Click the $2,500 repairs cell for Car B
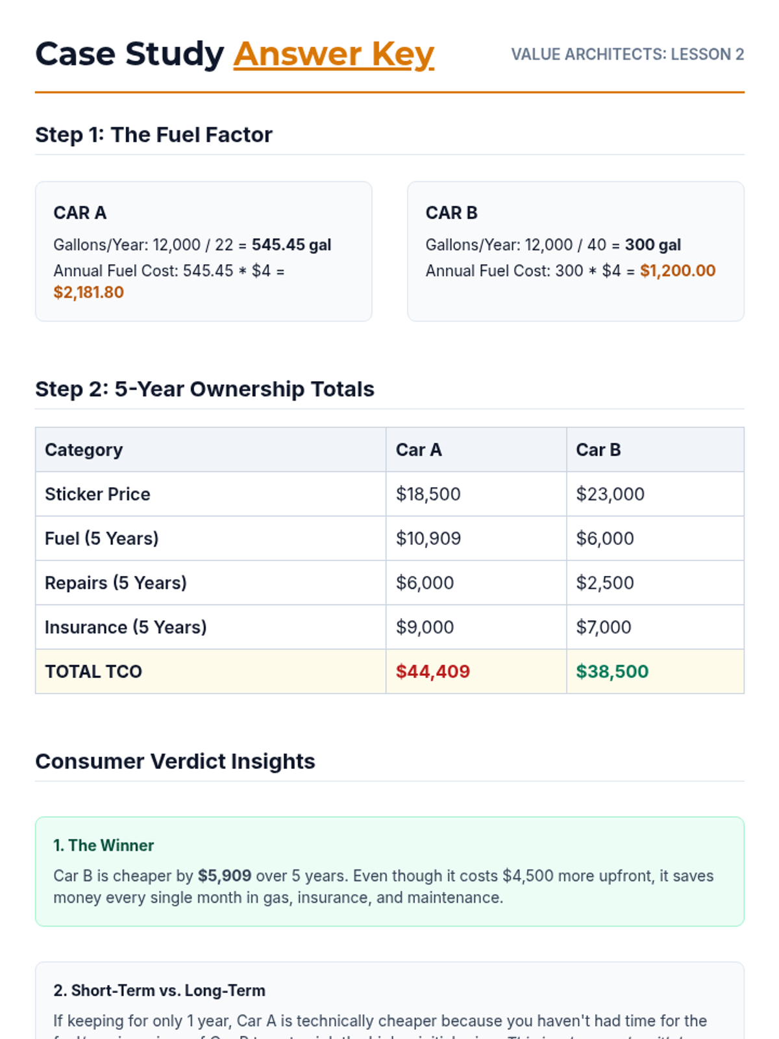This screenshot has height=1039, width=779. click(x=605, y=582)
